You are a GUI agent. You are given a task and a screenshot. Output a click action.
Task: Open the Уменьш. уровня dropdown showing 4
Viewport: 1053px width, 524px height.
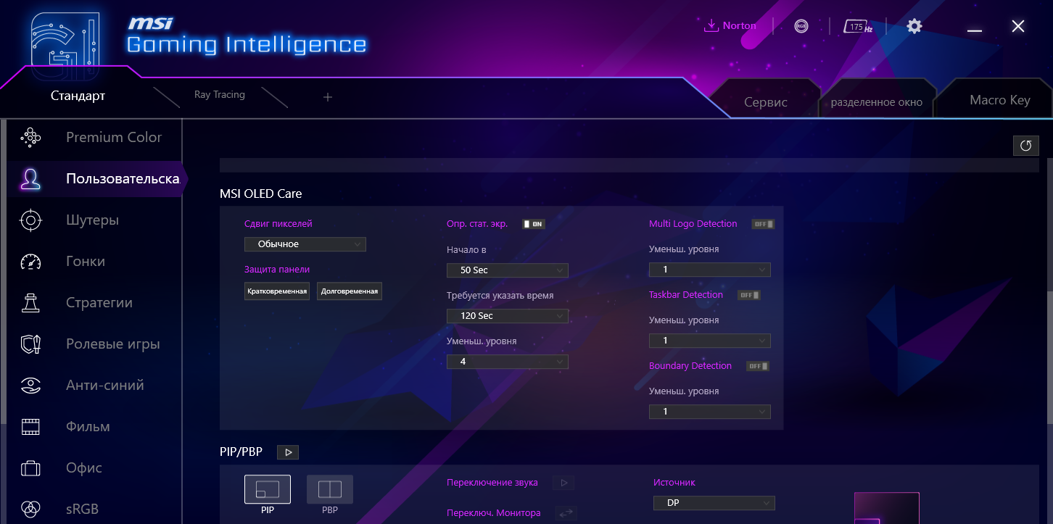(x=508, y=361)
